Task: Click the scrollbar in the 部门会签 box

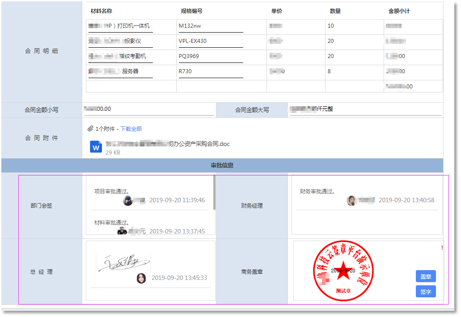Action: point(214,192)
